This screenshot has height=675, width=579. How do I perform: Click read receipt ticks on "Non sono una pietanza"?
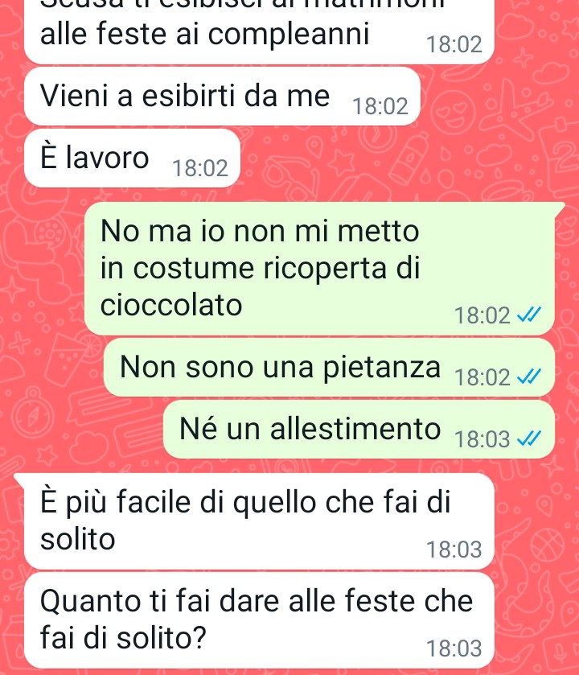(x=528, y=377)
